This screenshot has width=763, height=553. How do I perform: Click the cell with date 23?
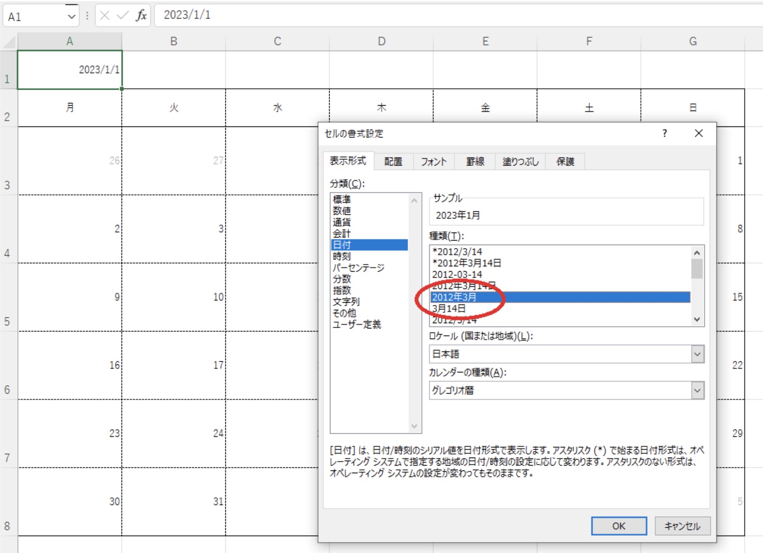click(x=70, y=433)
